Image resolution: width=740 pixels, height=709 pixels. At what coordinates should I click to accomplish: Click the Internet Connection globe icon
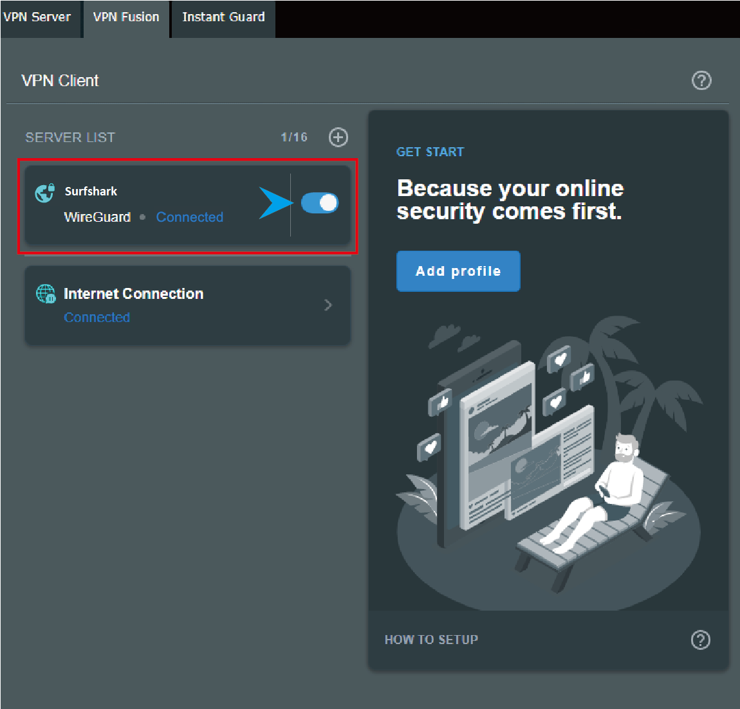[x=46, y=294]
